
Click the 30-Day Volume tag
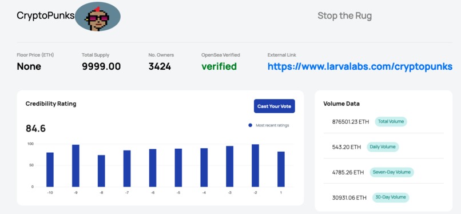point(391,197)
